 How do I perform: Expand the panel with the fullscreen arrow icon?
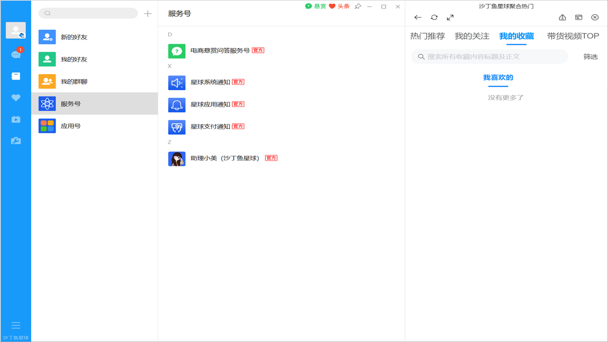450,17
